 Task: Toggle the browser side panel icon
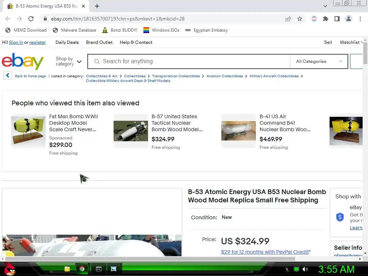(x=337, y=19)
